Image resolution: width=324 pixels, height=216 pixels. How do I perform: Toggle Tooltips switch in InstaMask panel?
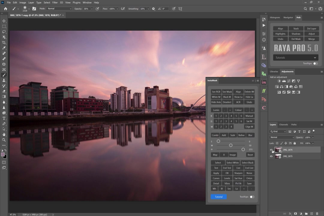252,197
